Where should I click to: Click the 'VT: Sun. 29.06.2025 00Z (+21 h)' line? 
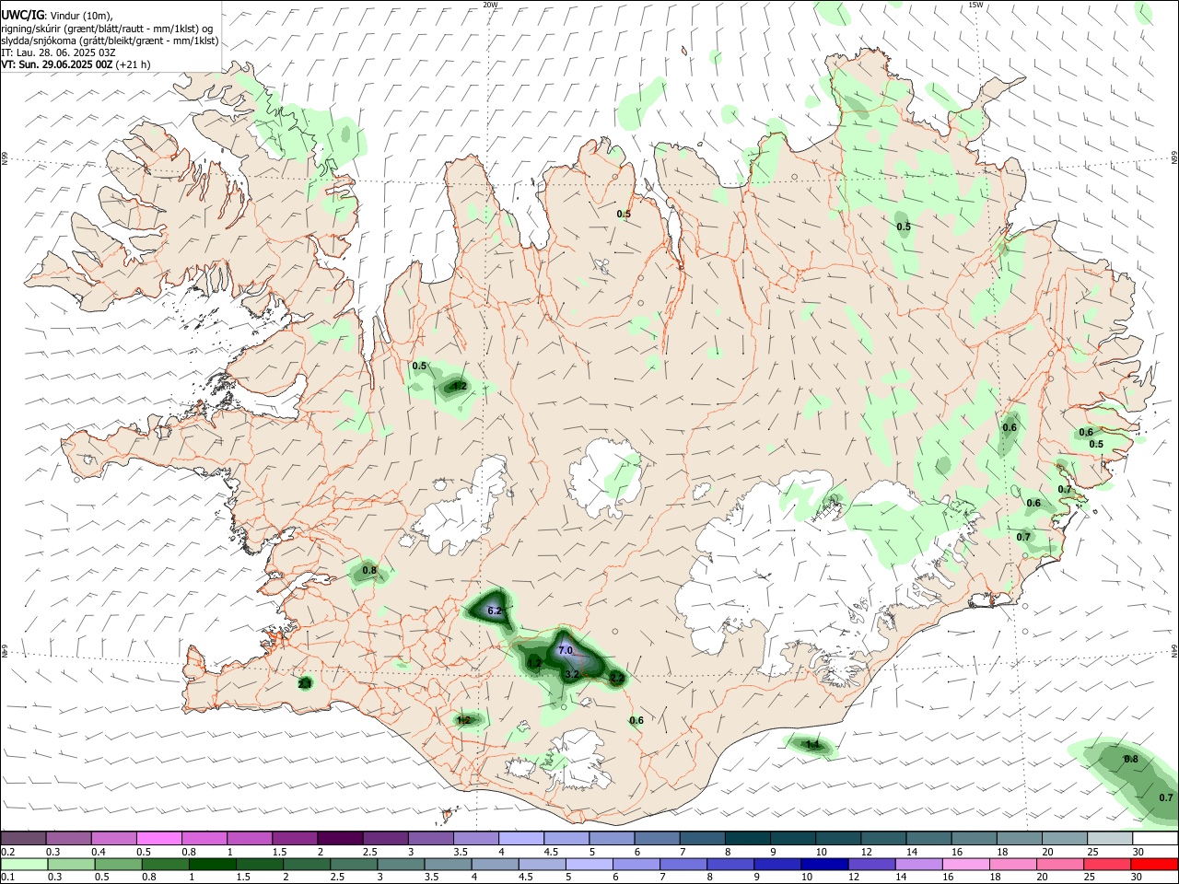(76, 64)
